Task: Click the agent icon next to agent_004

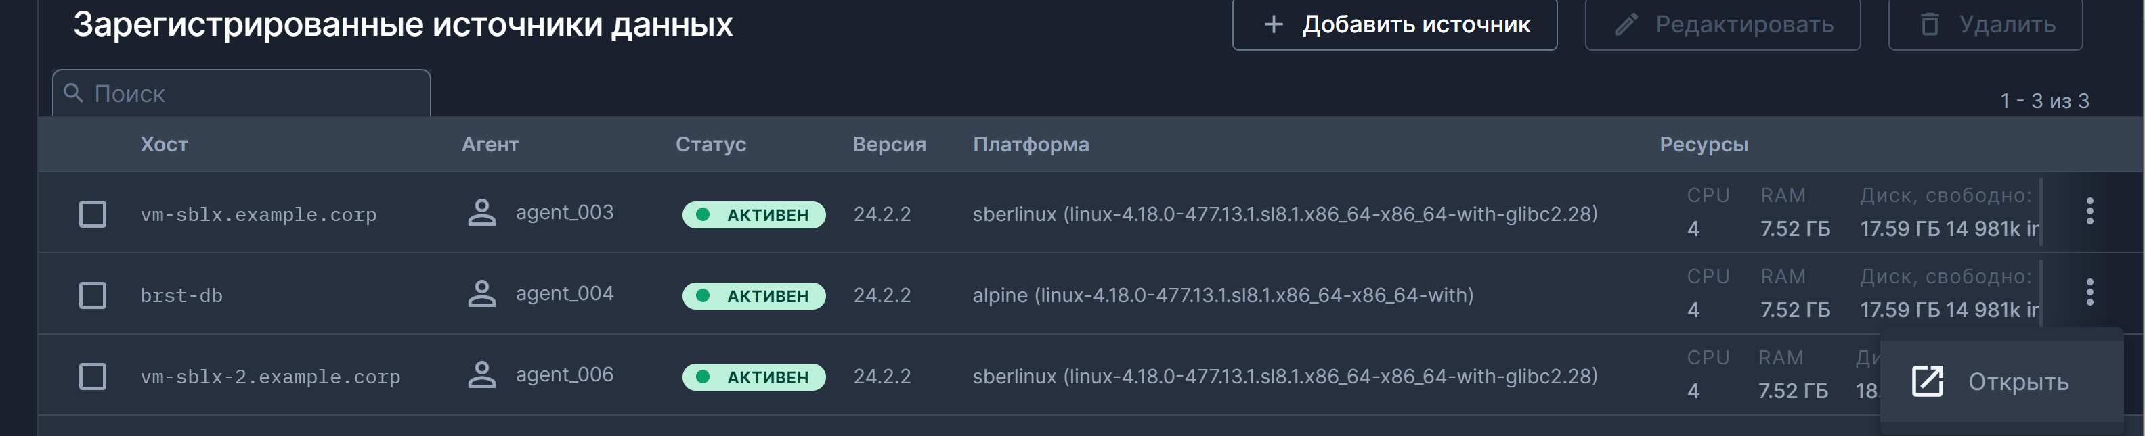Action: click(481, 295)
